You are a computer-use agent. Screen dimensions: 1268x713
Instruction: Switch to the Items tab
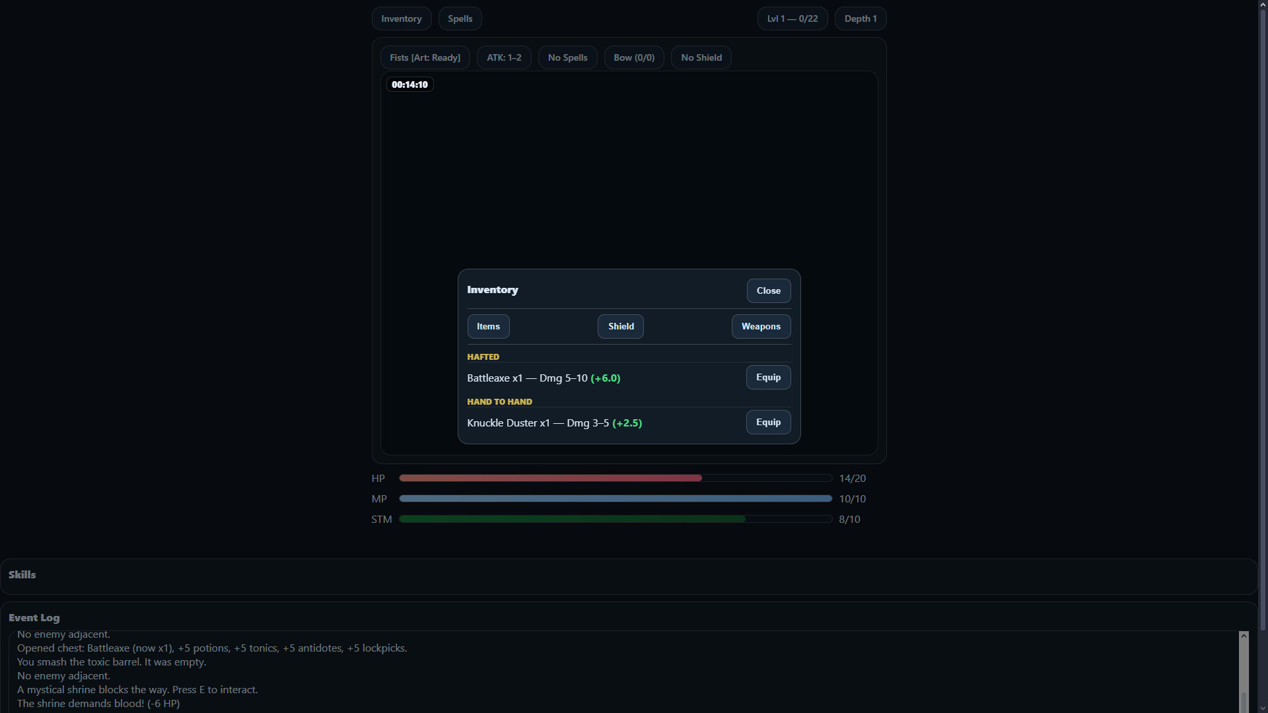(488, 326)
